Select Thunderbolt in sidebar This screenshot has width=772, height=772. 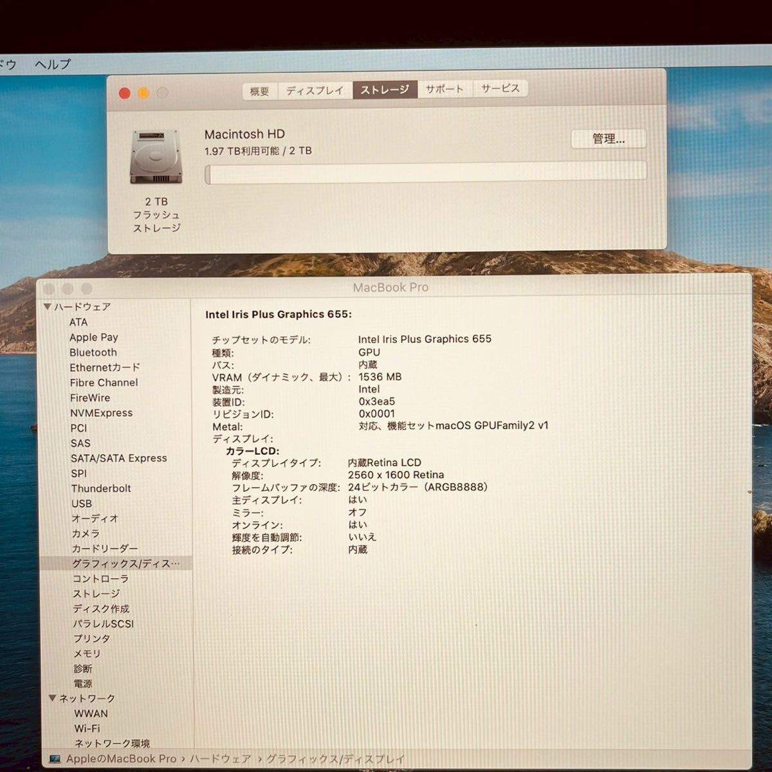click(101, 489)
